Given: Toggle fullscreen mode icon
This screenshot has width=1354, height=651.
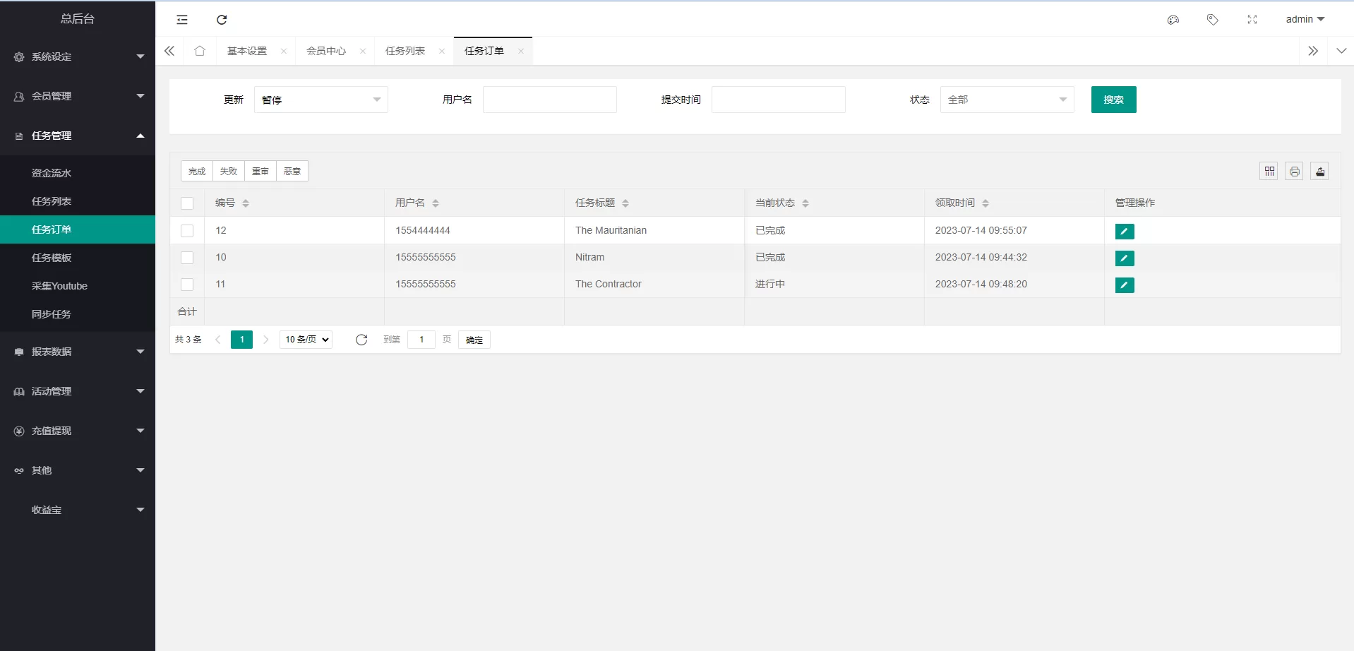Looking at the screenshot, I should point(1252,20).
